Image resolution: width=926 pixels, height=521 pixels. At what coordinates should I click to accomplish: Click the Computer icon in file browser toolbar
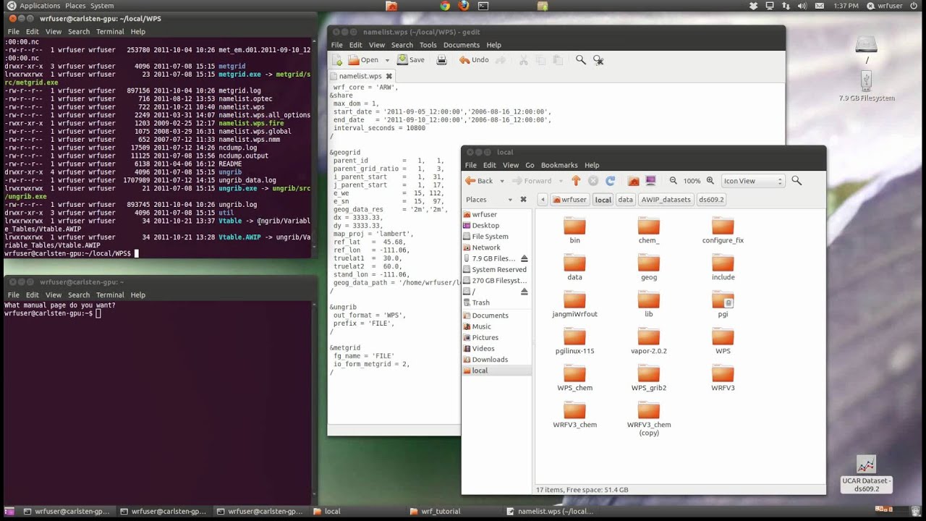click(650, 181)
